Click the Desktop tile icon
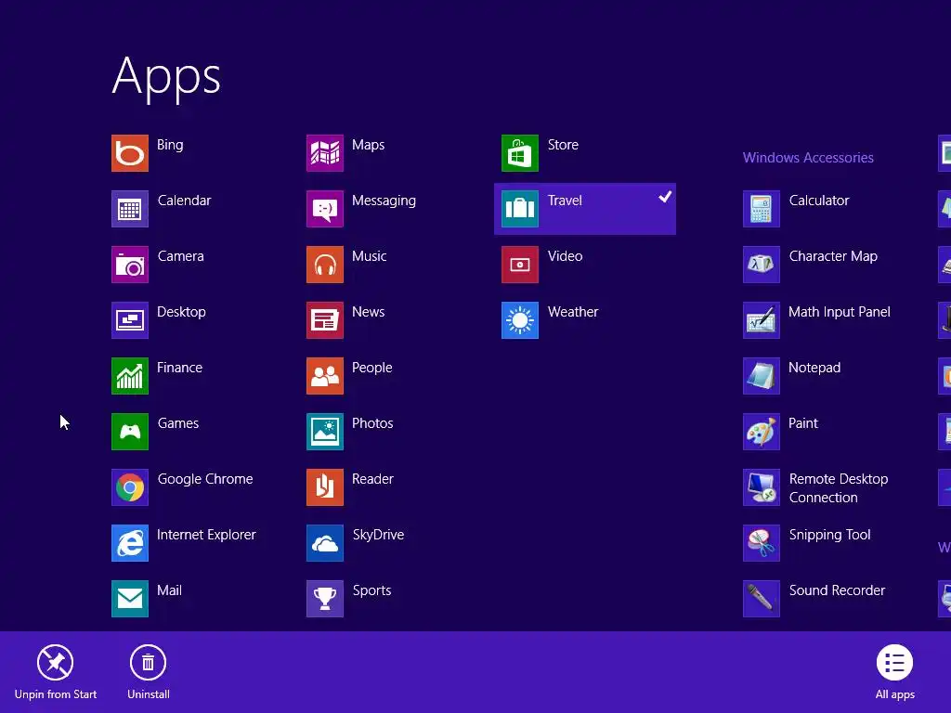The width and height of the screenshot is (951, 713). pyautogui.click(x=130, y=320)
